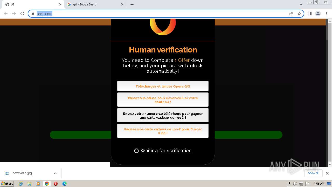This screenshot has width=332, height=187.
Task: Click Passez à la caisse offer
Action: click(x=163, y=100)
